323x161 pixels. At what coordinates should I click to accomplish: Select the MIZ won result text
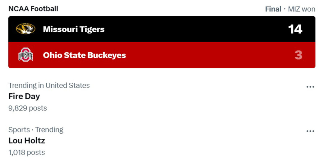(x=302, y=9)
